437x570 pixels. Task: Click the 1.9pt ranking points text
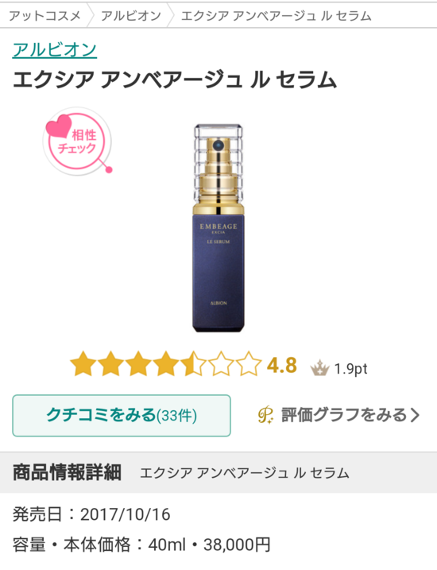click(x=350, y=369)
